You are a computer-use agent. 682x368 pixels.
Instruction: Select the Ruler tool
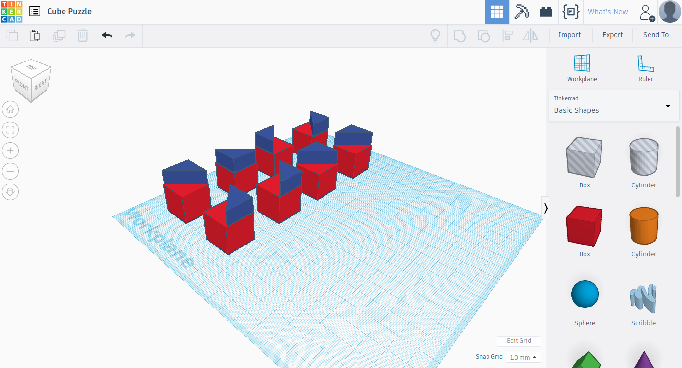pos(646,68)
